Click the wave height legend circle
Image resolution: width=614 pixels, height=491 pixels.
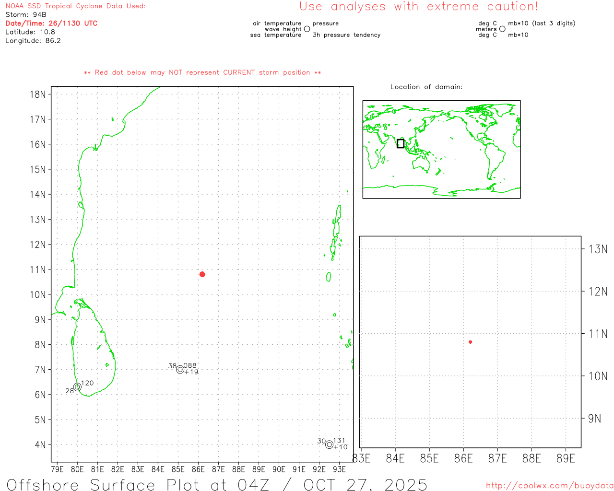(x=307, y=29)
